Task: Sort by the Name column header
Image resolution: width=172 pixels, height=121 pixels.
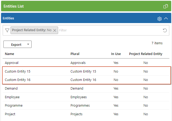Action: (x=9, y=54)
